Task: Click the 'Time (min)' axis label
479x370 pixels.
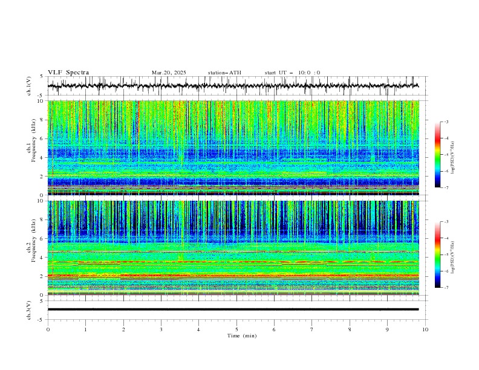Action: [x=242, y=336]
